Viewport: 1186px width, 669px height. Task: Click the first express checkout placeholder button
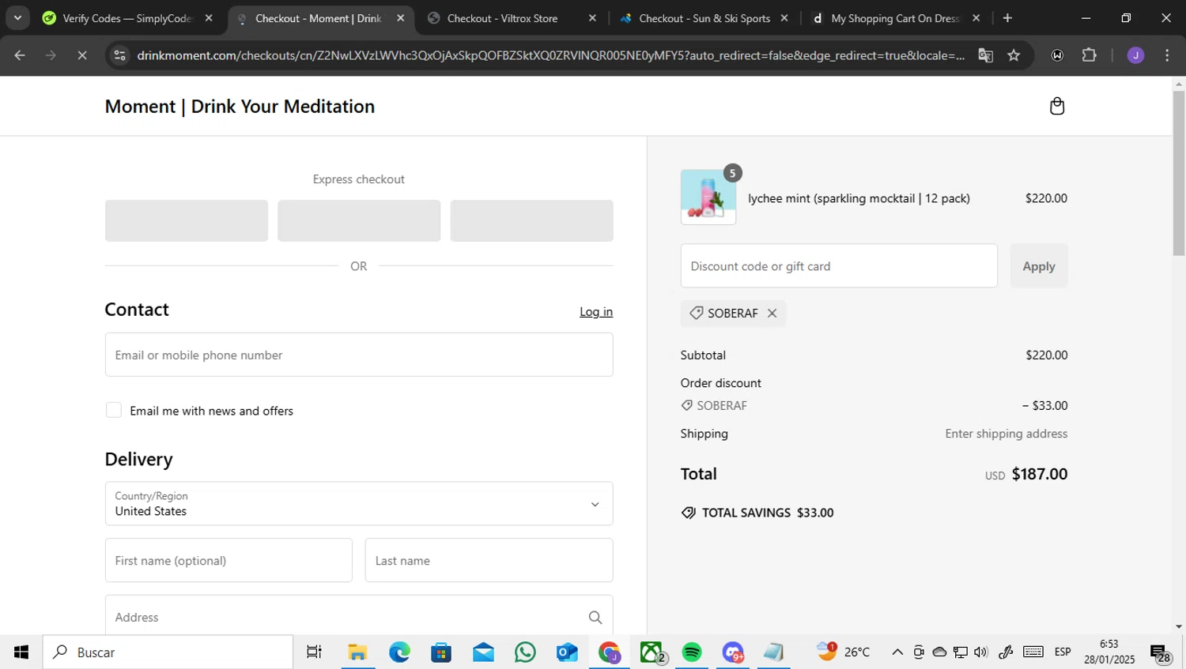[x=187, y=220]
